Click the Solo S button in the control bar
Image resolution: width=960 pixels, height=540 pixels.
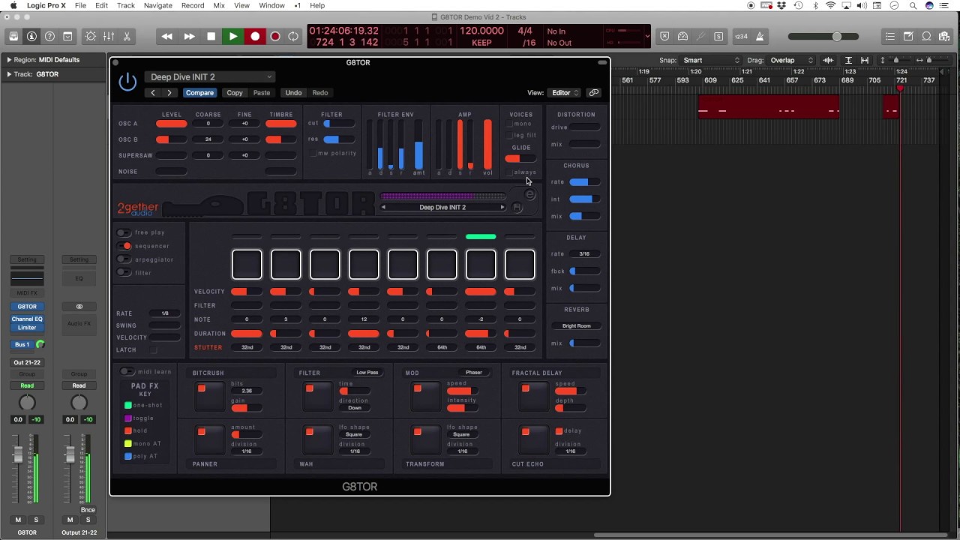click(718, 36)
